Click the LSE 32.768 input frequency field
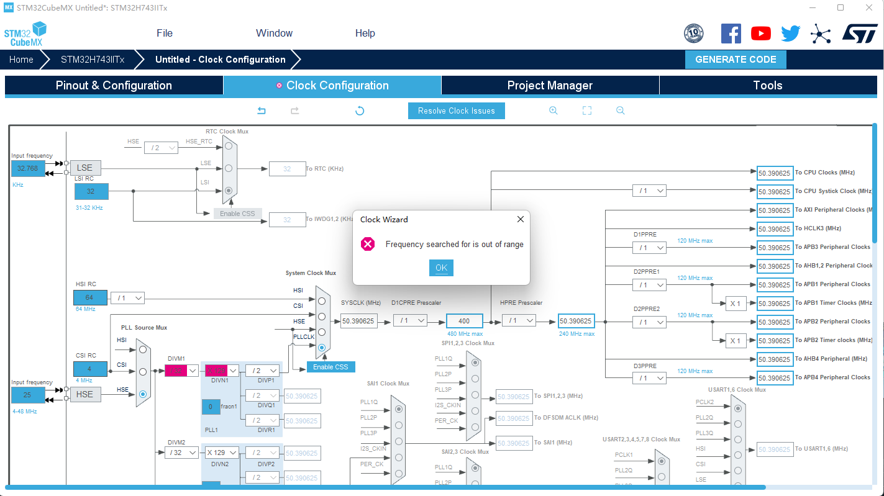The image size is (884, 496). tap(28, 168)
